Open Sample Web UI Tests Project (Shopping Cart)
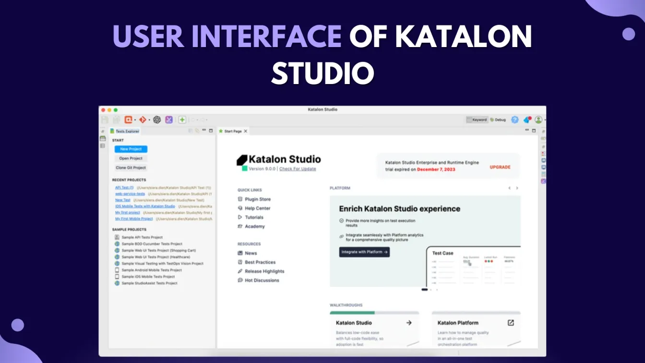The width and height of the screenshot is (645, 363). pos(155,250)
